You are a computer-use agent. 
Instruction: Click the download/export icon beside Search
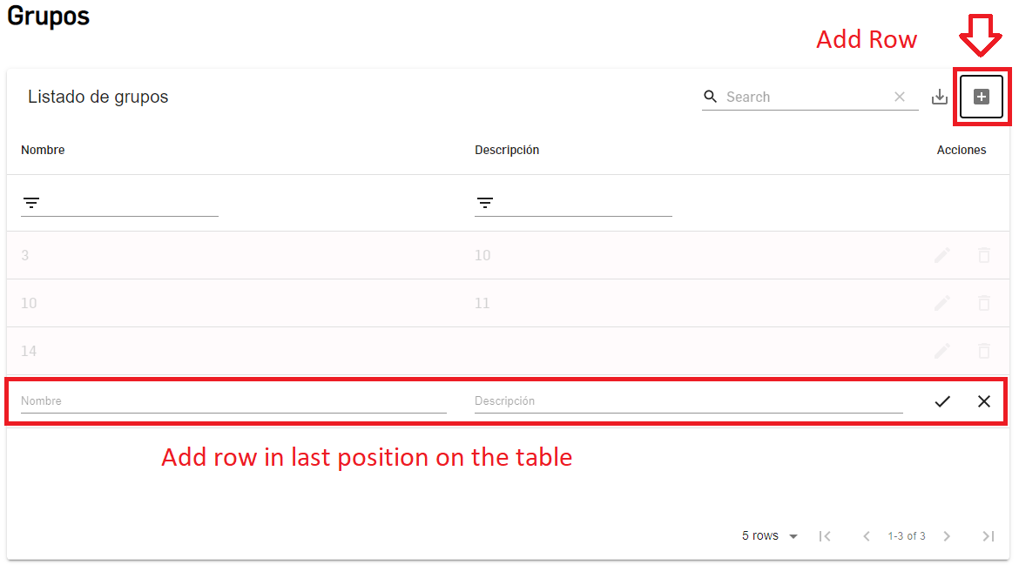[940, 97]
